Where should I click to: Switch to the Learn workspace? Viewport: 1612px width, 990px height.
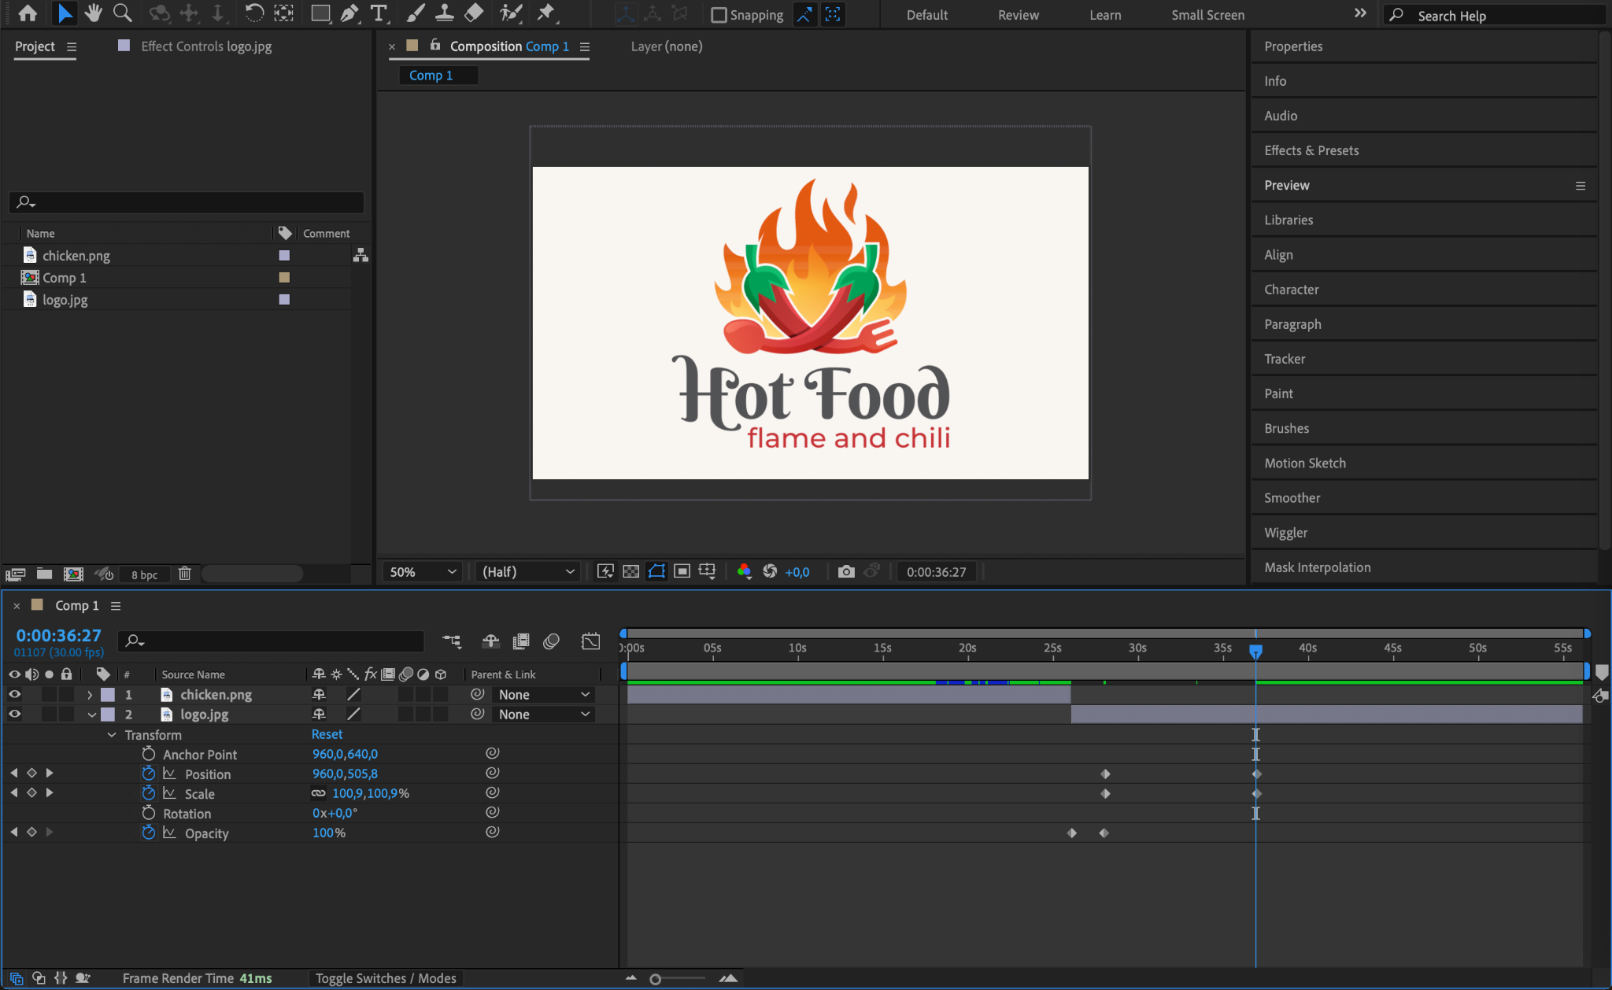click(x=1105, y=15)
